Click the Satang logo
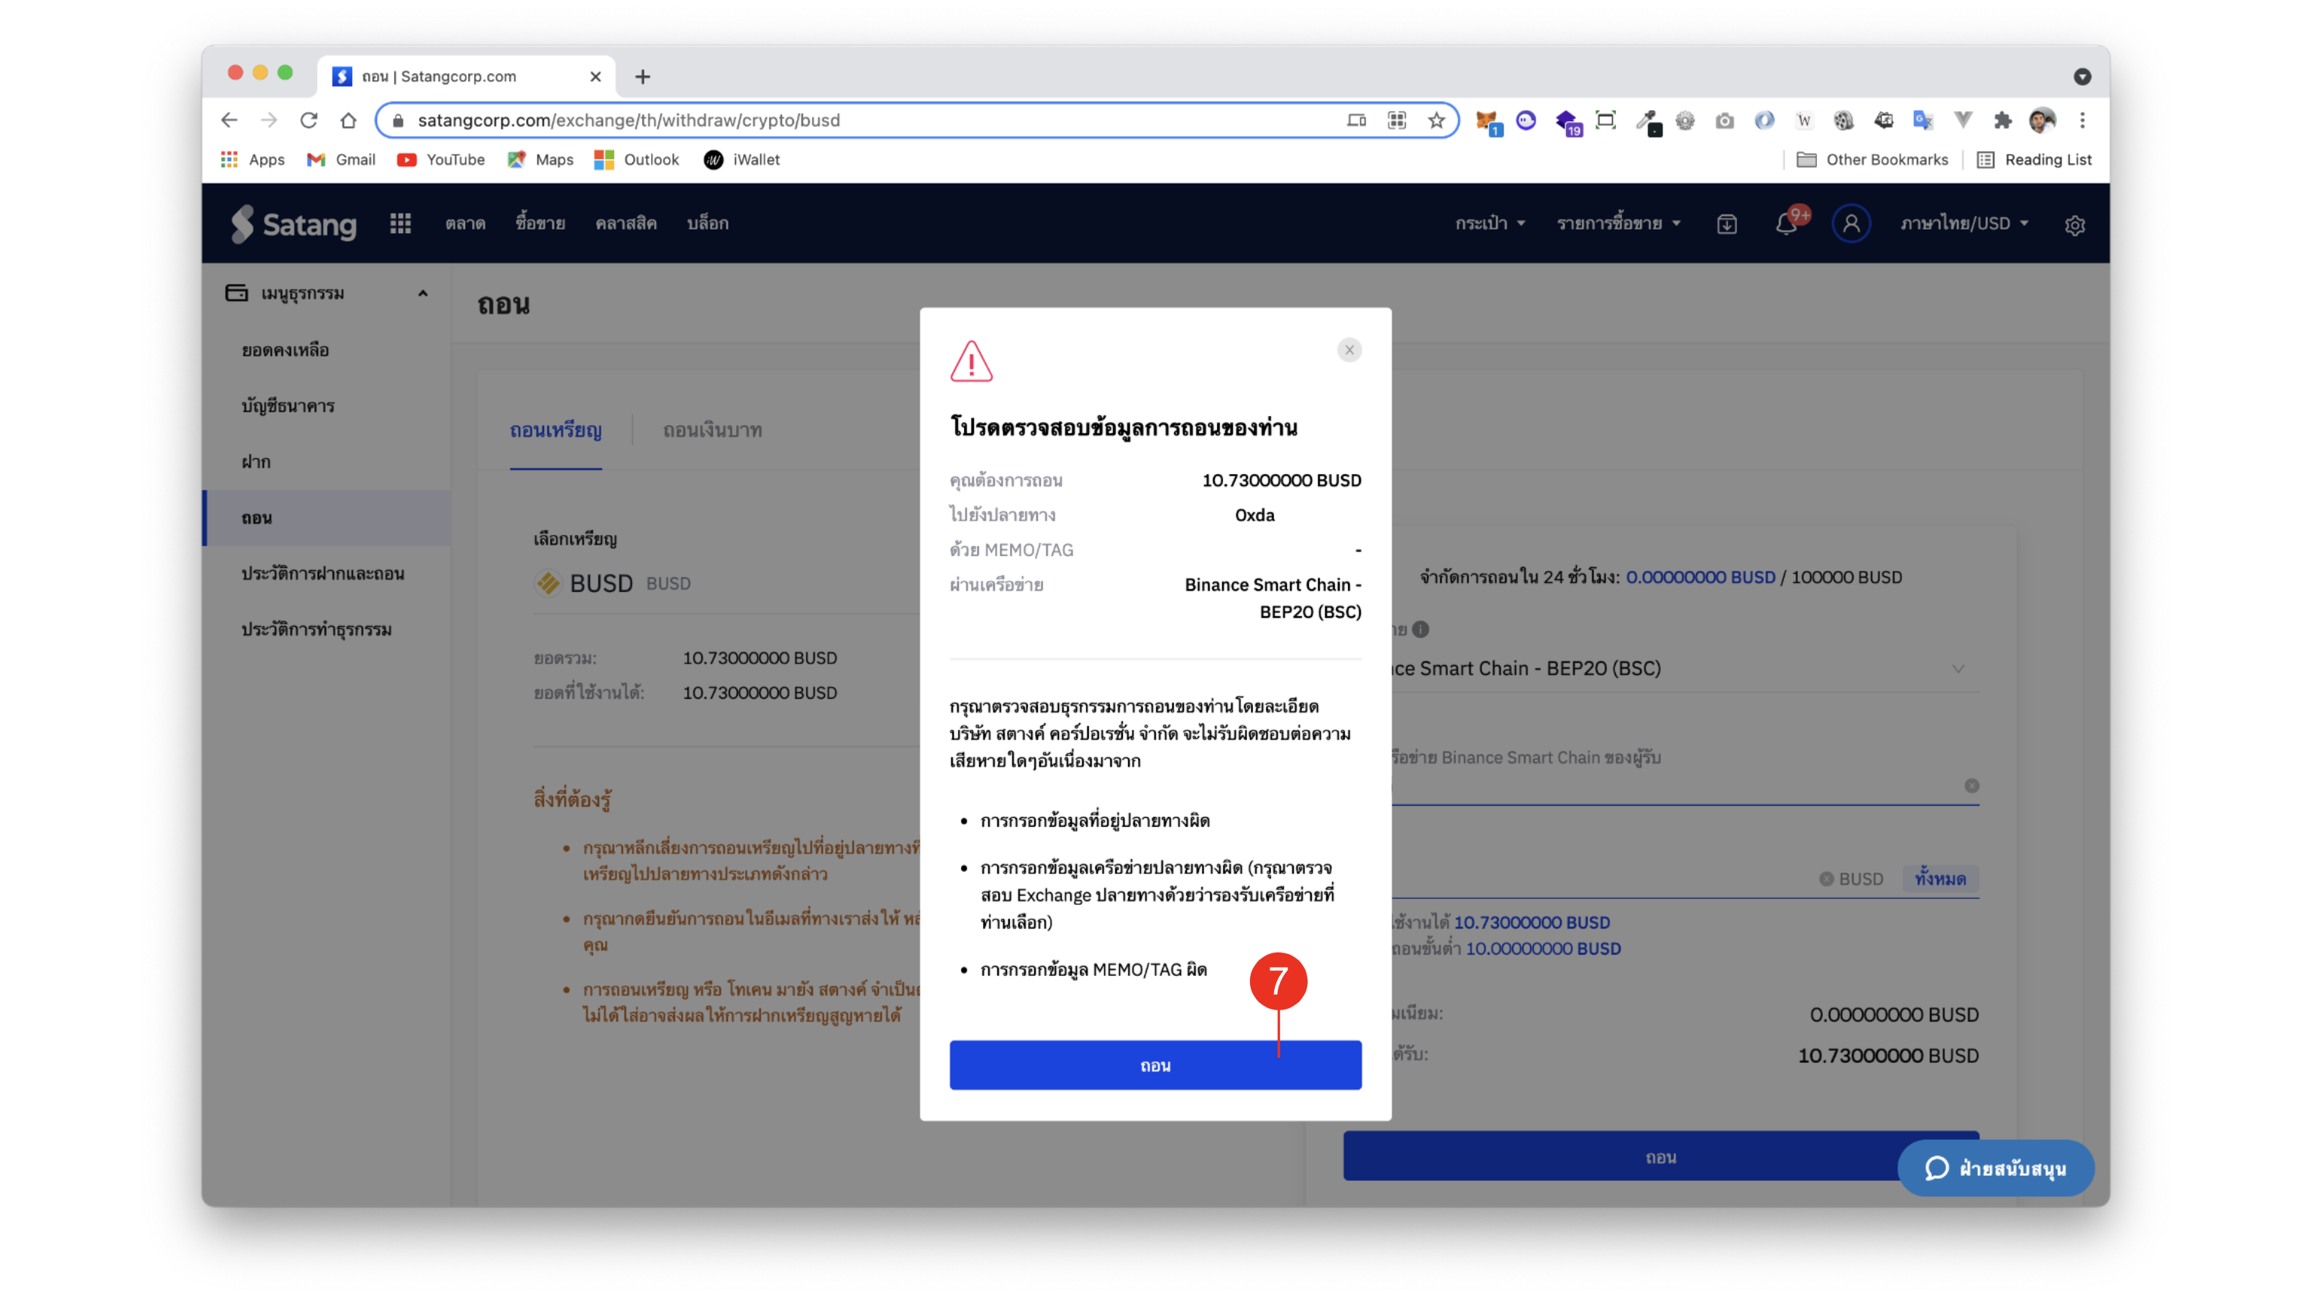The width and height of the screenshot is (2312, 1297). point(294,223)
